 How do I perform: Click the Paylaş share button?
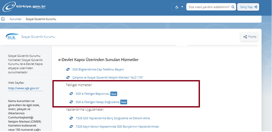[x=249, y=37]
